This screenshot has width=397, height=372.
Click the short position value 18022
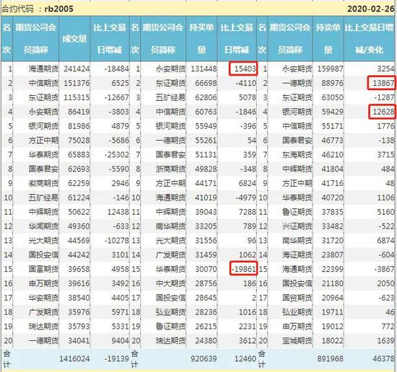click(x=333, y=341)
